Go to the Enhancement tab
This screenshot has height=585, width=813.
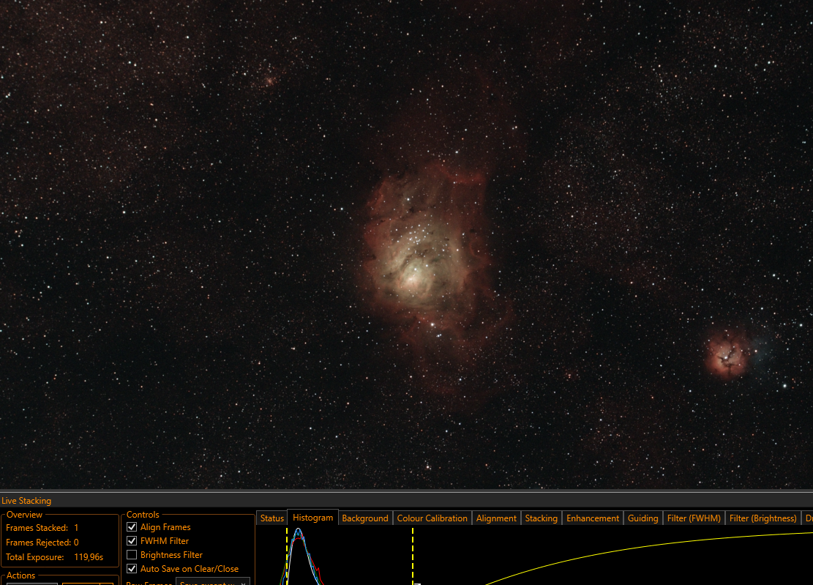coord(593,518)
